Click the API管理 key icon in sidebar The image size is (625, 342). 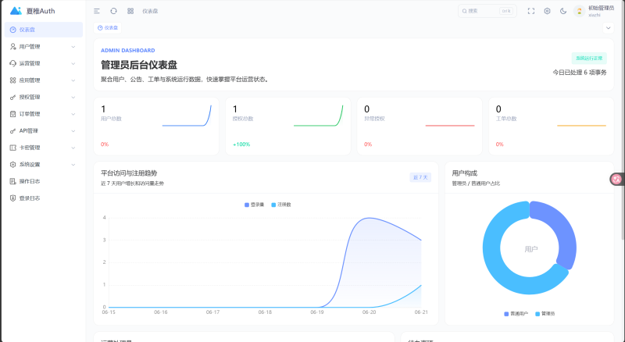(x=12, y=130)
